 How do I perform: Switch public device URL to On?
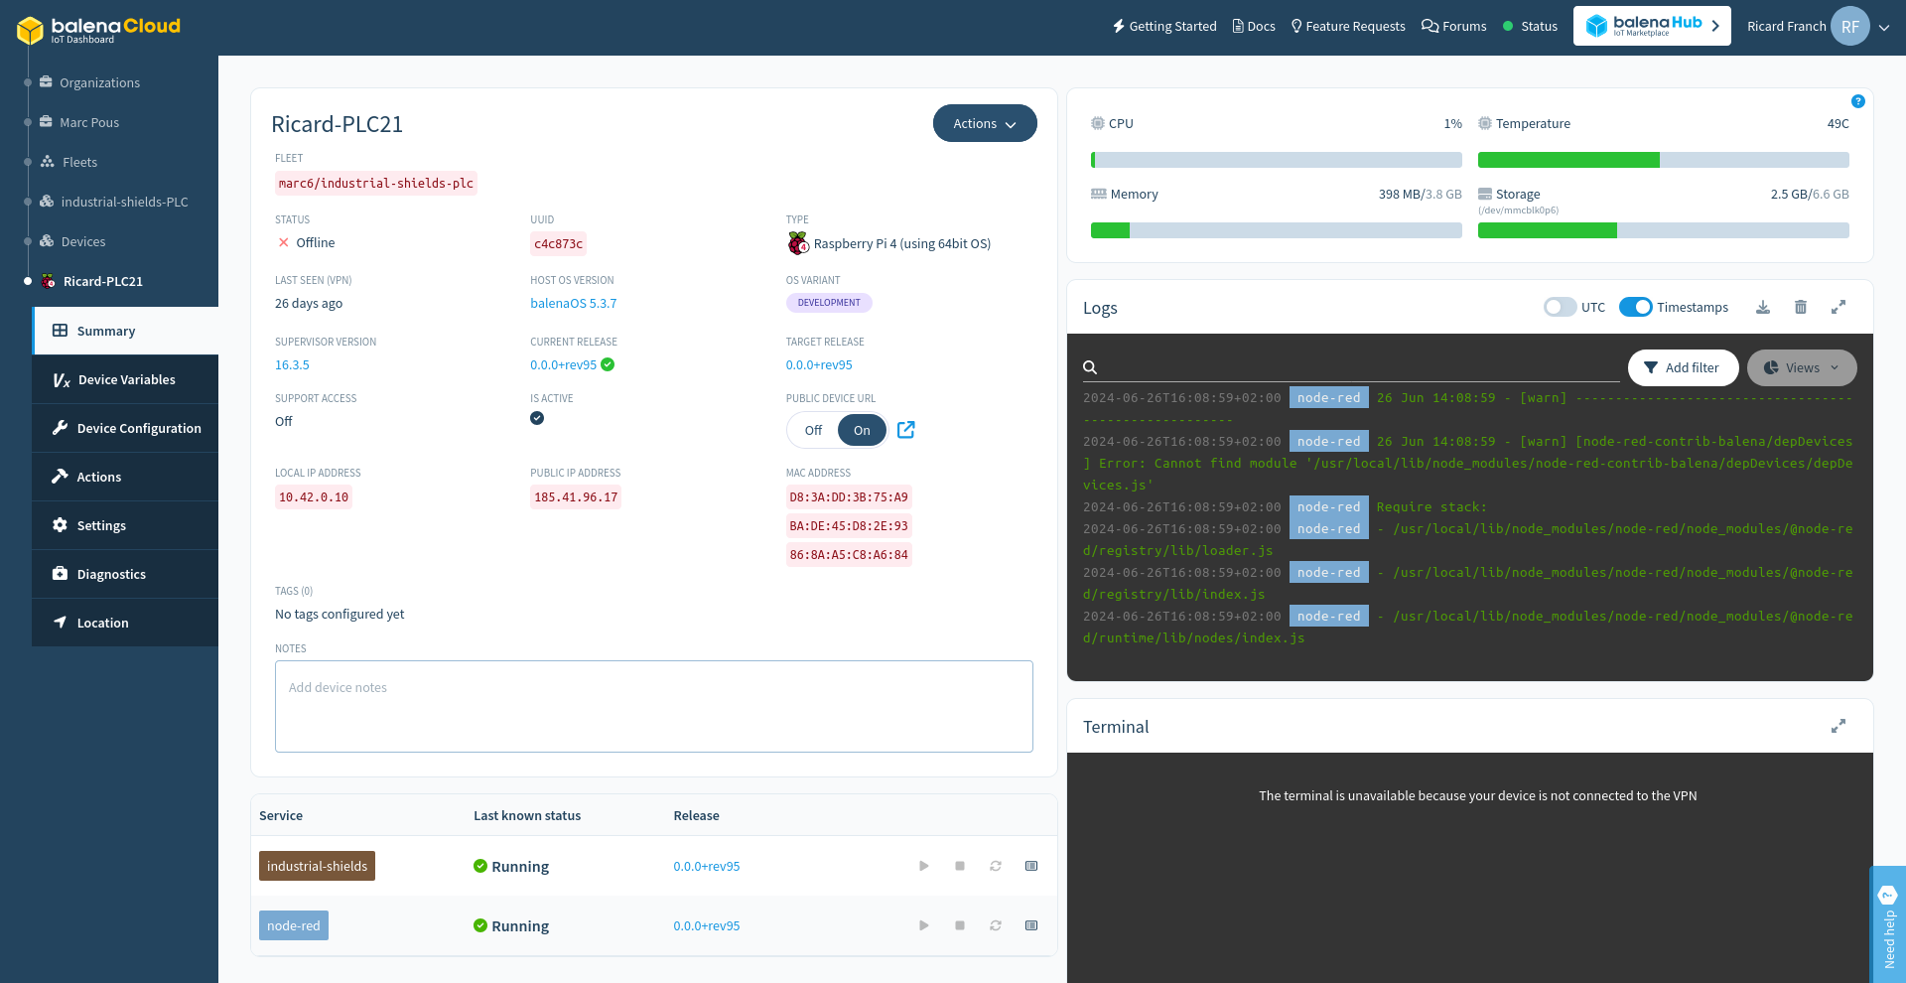point(862,430)
